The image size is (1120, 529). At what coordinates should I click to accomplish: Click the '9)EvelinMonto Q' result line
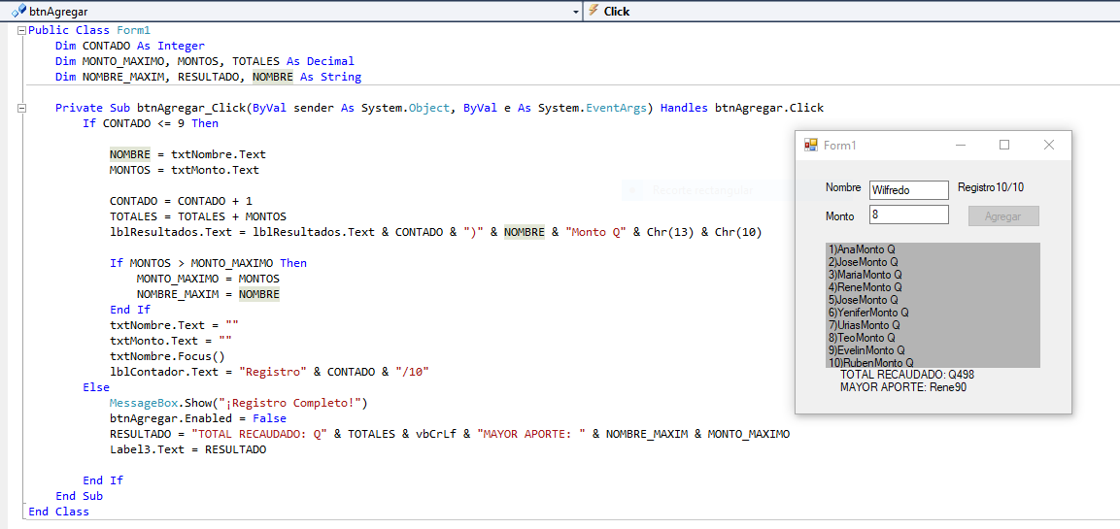coord(866,349)
